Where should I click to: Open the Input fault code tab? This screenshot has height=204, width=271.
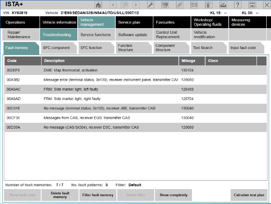click(x=246, y=48)
